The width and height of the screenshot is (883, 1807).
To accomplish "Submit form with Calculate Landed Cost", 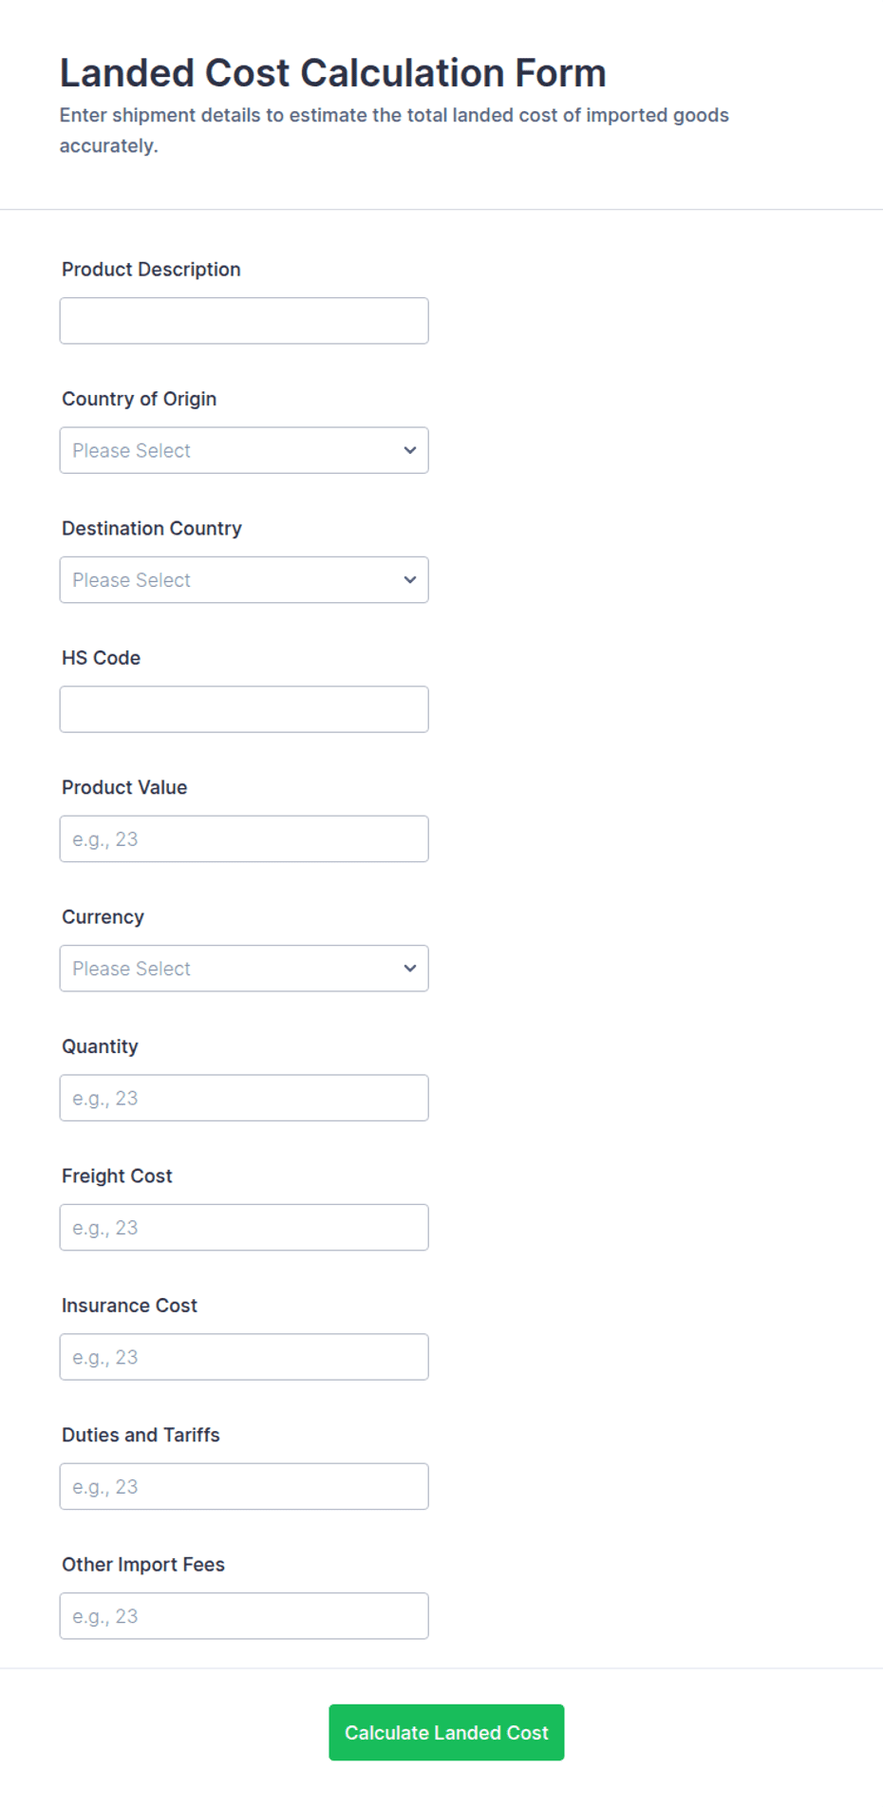I will pos(446,1732).
